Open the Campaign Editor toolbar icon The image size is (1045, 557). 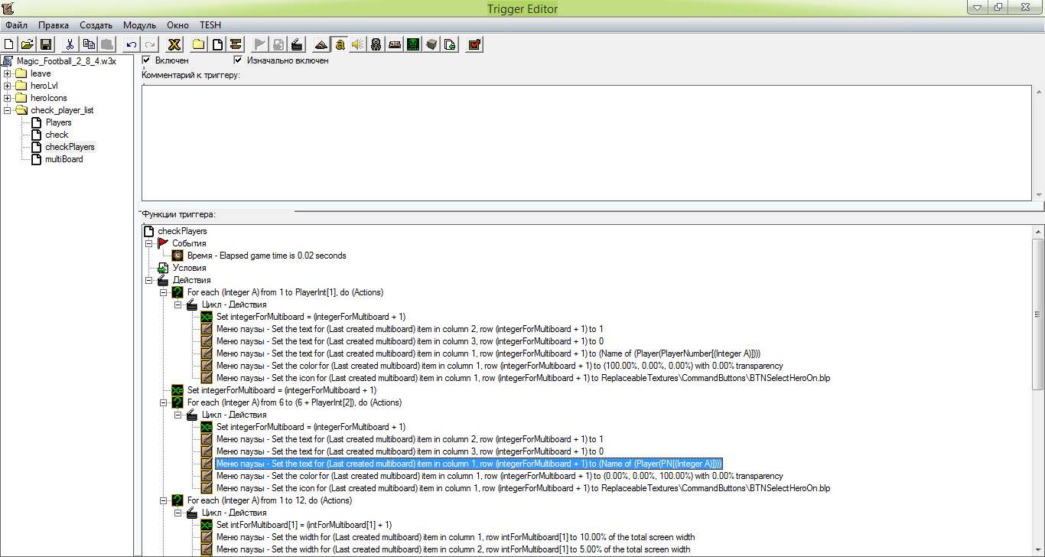pos(395,44)
